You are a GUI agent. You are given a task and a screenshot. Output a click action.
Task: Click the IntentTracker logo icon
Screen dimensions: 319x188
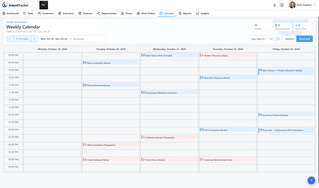coord(5,5)
